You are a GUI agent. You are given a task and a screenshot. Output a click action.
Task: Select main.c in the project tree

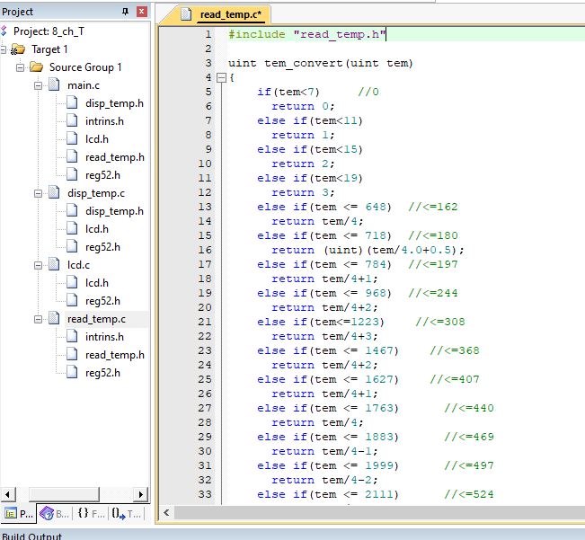pos(84,85)
